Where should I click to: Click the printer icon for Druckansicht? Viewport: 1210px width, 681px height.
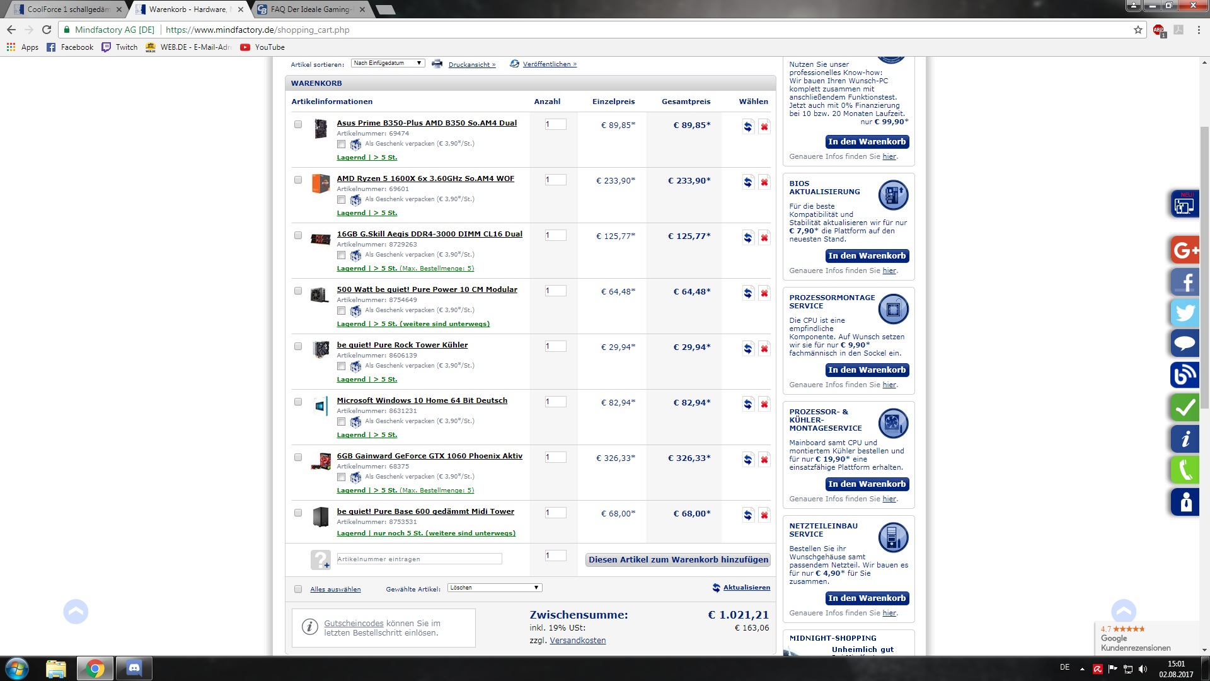tap(437, 64)
